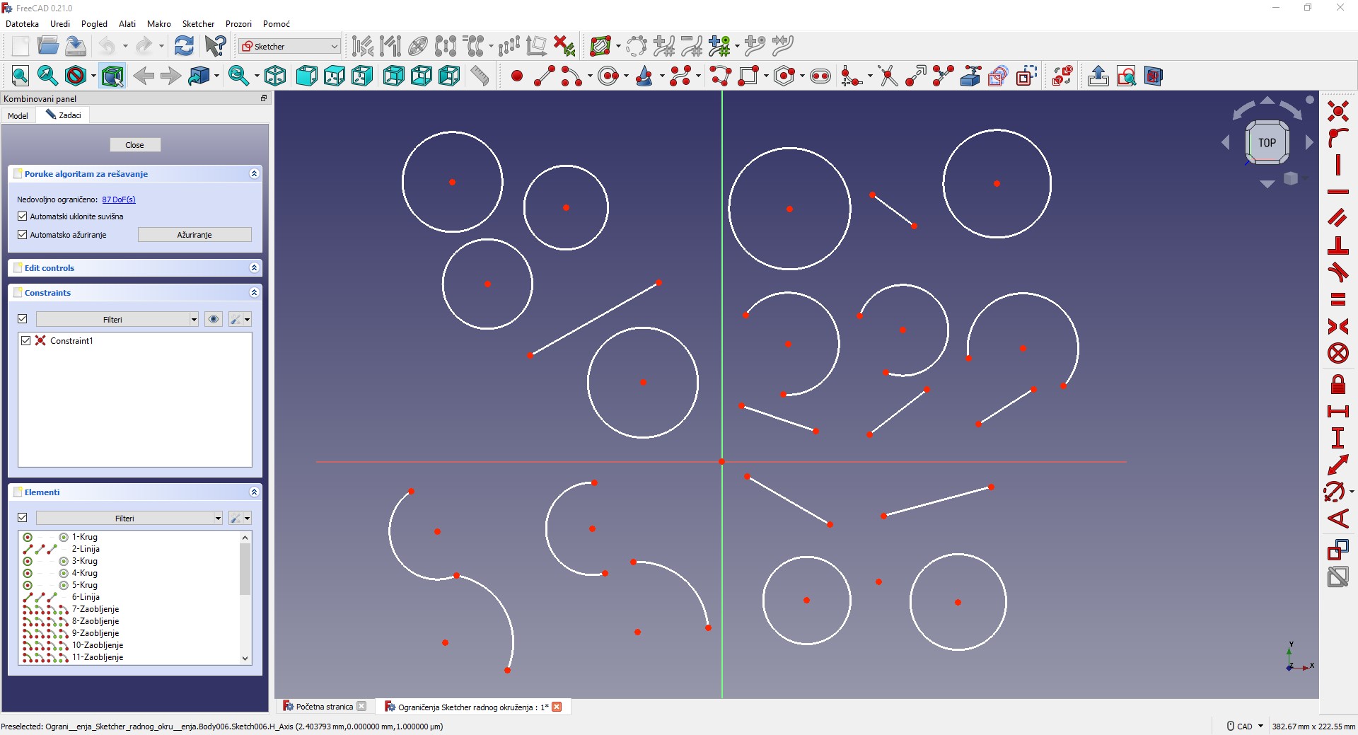Image resolution: width=1358 pixels, height=735 pixels.
Task: Click the Parallel constraint icon
Action: point(1337,219)
